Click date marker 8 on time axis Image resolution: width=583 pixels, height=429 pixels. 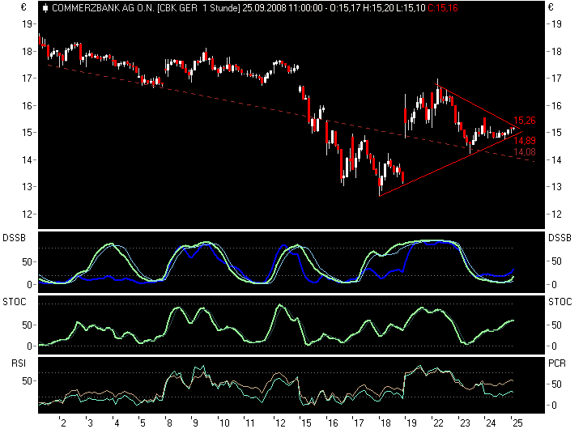(169, 423)
